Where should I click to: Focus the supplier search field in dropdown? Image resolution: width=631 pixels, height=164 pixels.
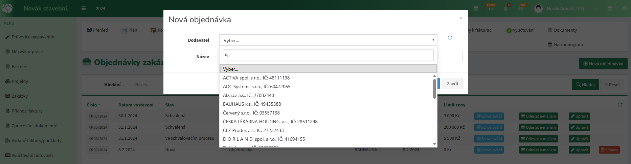click(328, 55)
